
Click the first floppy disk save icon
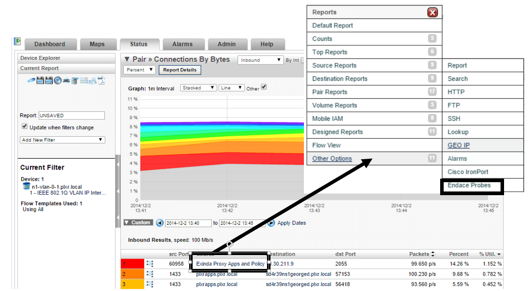pos(40,80)
